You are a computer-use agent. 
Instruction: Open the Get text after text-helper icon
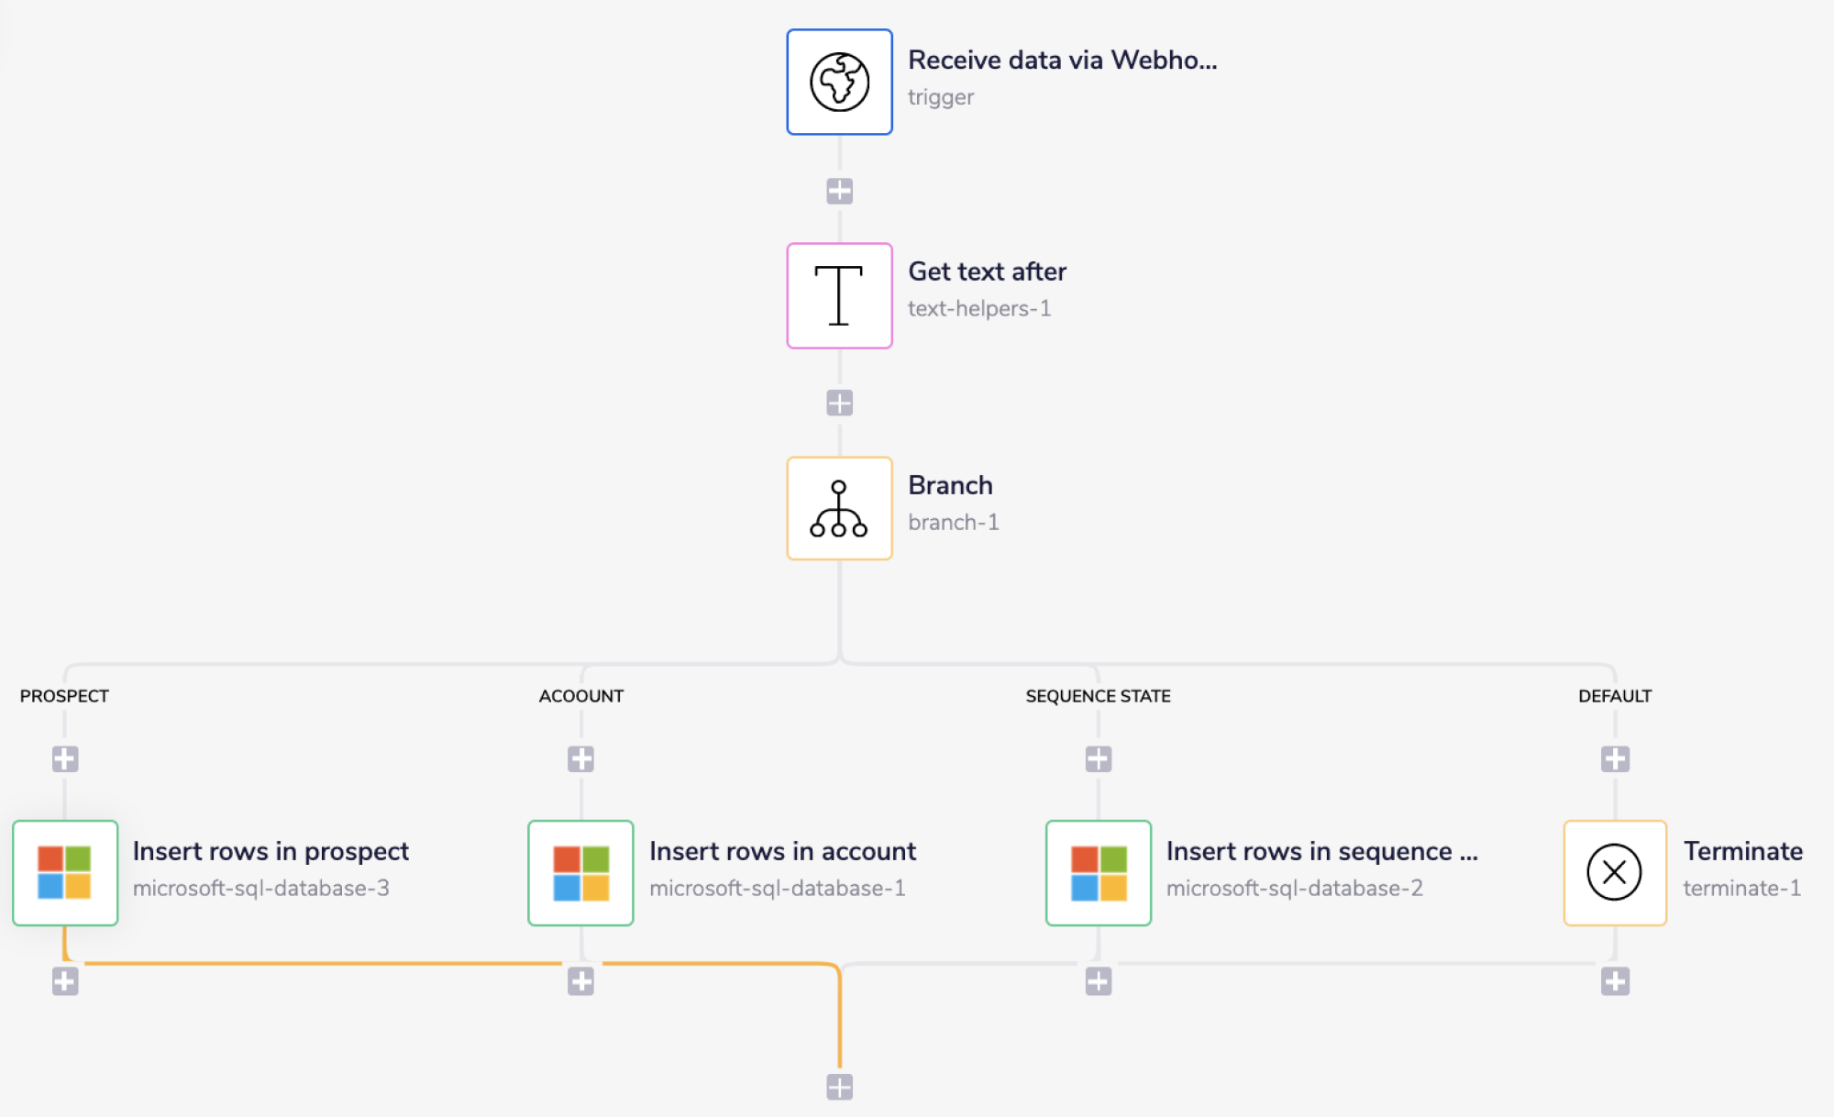pos(839,294)
